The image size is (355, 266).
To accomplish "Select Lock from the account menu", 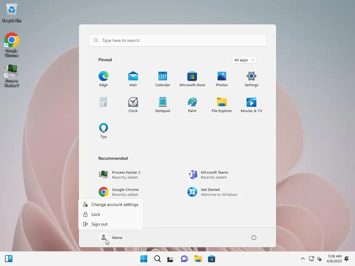I will coord(111,214).
